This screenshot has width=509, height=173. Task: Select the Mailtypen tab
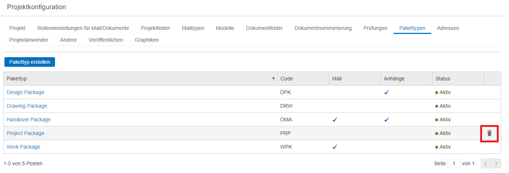coord(193,28)
